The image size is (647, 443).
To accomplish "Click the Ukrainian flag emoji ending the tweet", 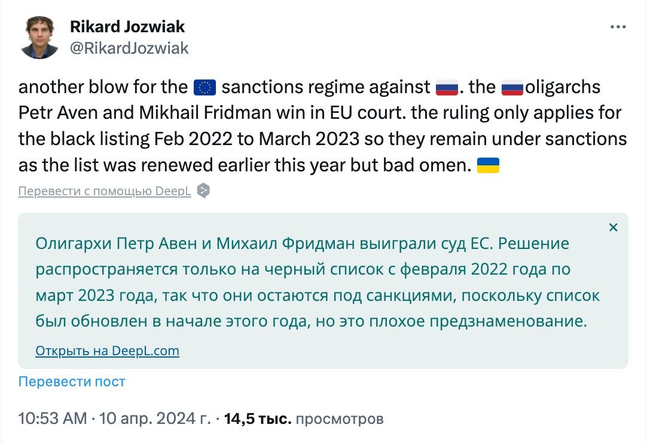I will [x=489, y=165].
